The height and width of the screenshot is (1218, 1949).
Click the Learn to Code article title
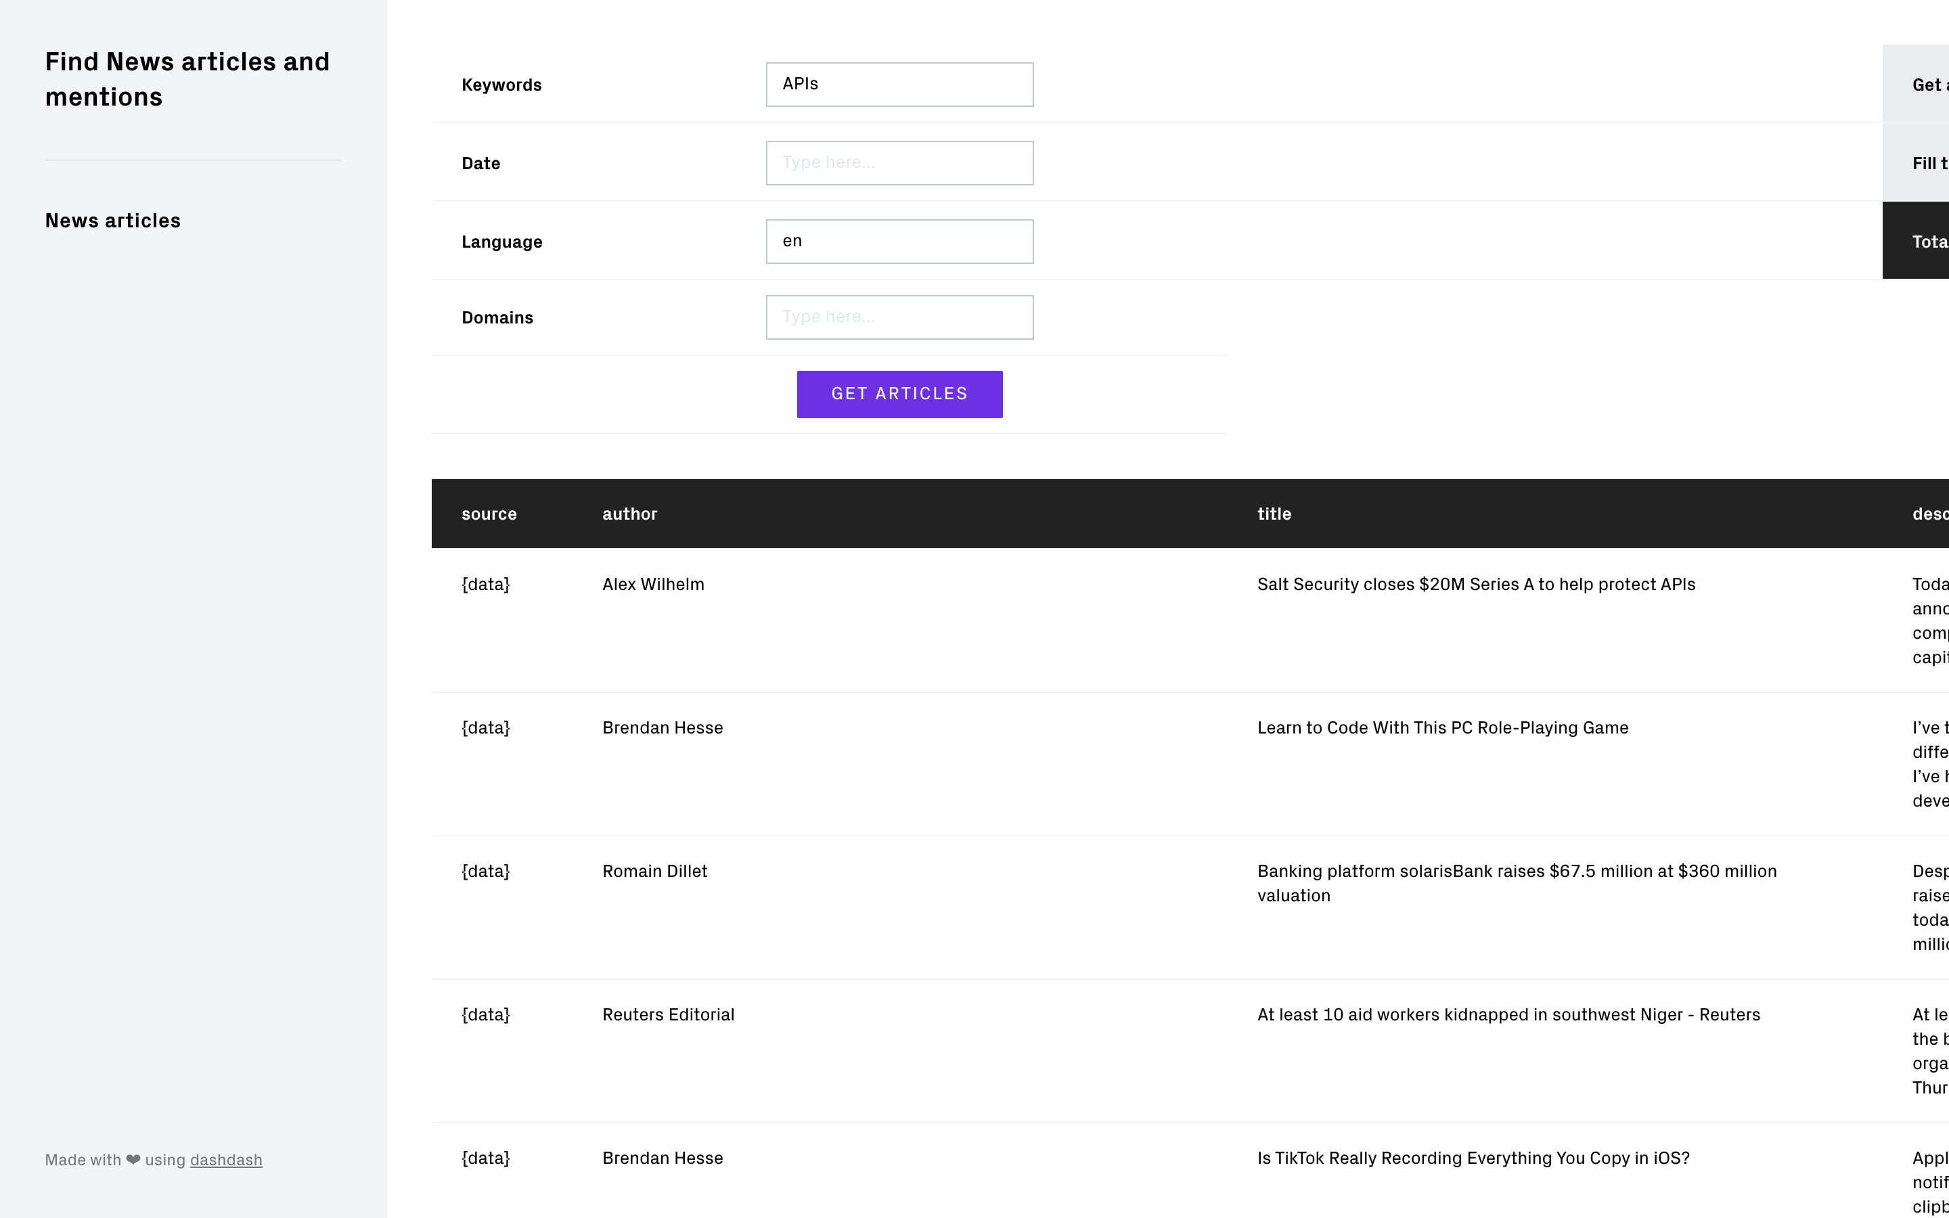[x=1441, y=728]
